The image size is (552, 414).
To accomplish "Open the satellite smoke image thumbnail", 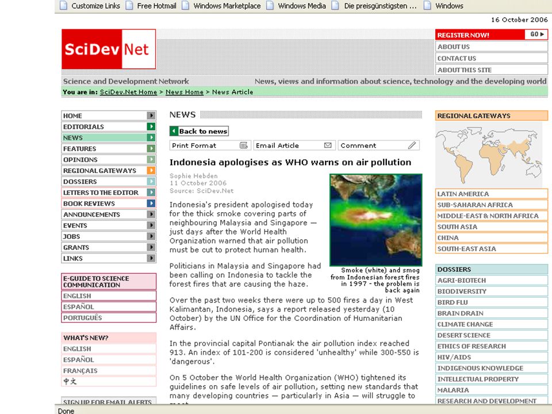I will pos(375,220).
